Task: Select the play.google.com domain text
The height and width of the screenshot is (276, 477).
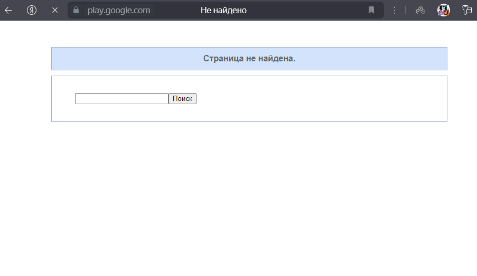Action: pyautogui.click(x=119, y=10)
